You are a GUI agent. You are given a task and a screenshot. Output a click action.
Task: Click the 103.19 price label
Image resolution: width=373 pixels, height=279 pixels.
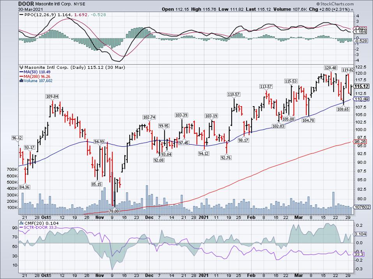tap(211, 116)
